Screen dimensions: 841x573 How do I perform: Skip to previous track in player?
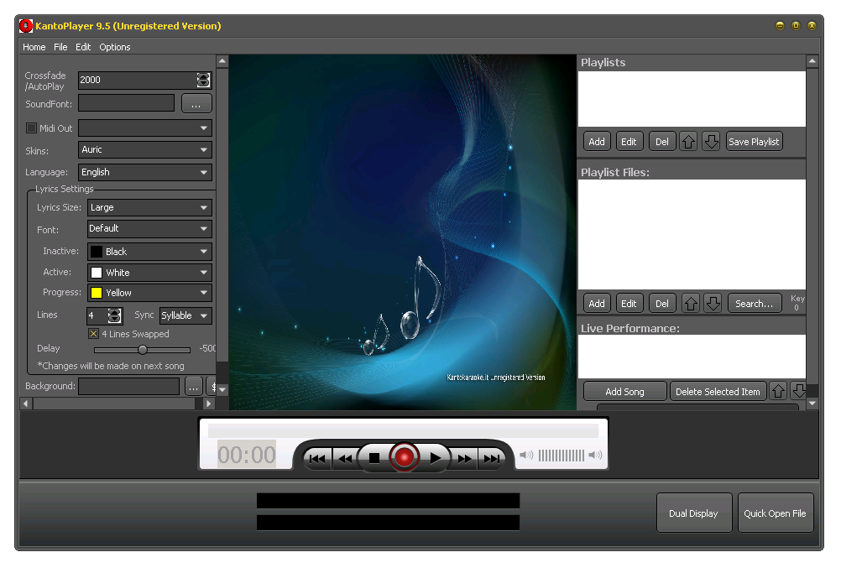317,458
